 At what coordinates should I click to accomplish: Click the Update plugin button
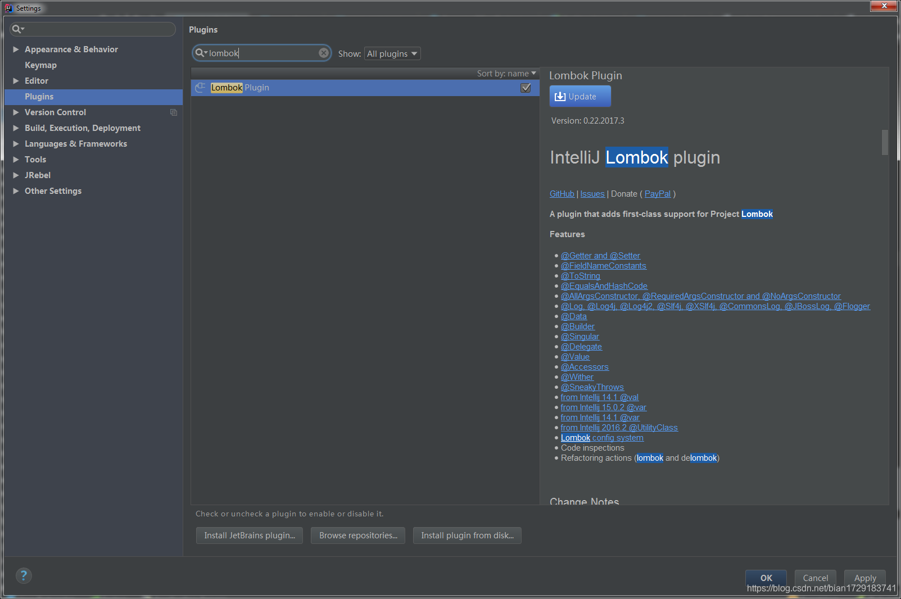pos(580,96)
